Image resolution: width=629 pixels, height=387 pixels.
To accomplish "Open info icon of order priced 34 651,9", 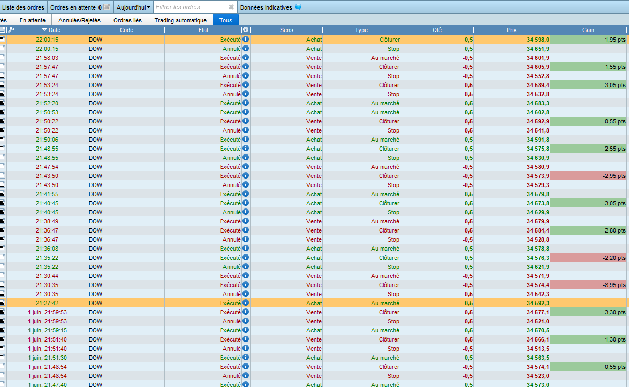I will pos(246,48).
